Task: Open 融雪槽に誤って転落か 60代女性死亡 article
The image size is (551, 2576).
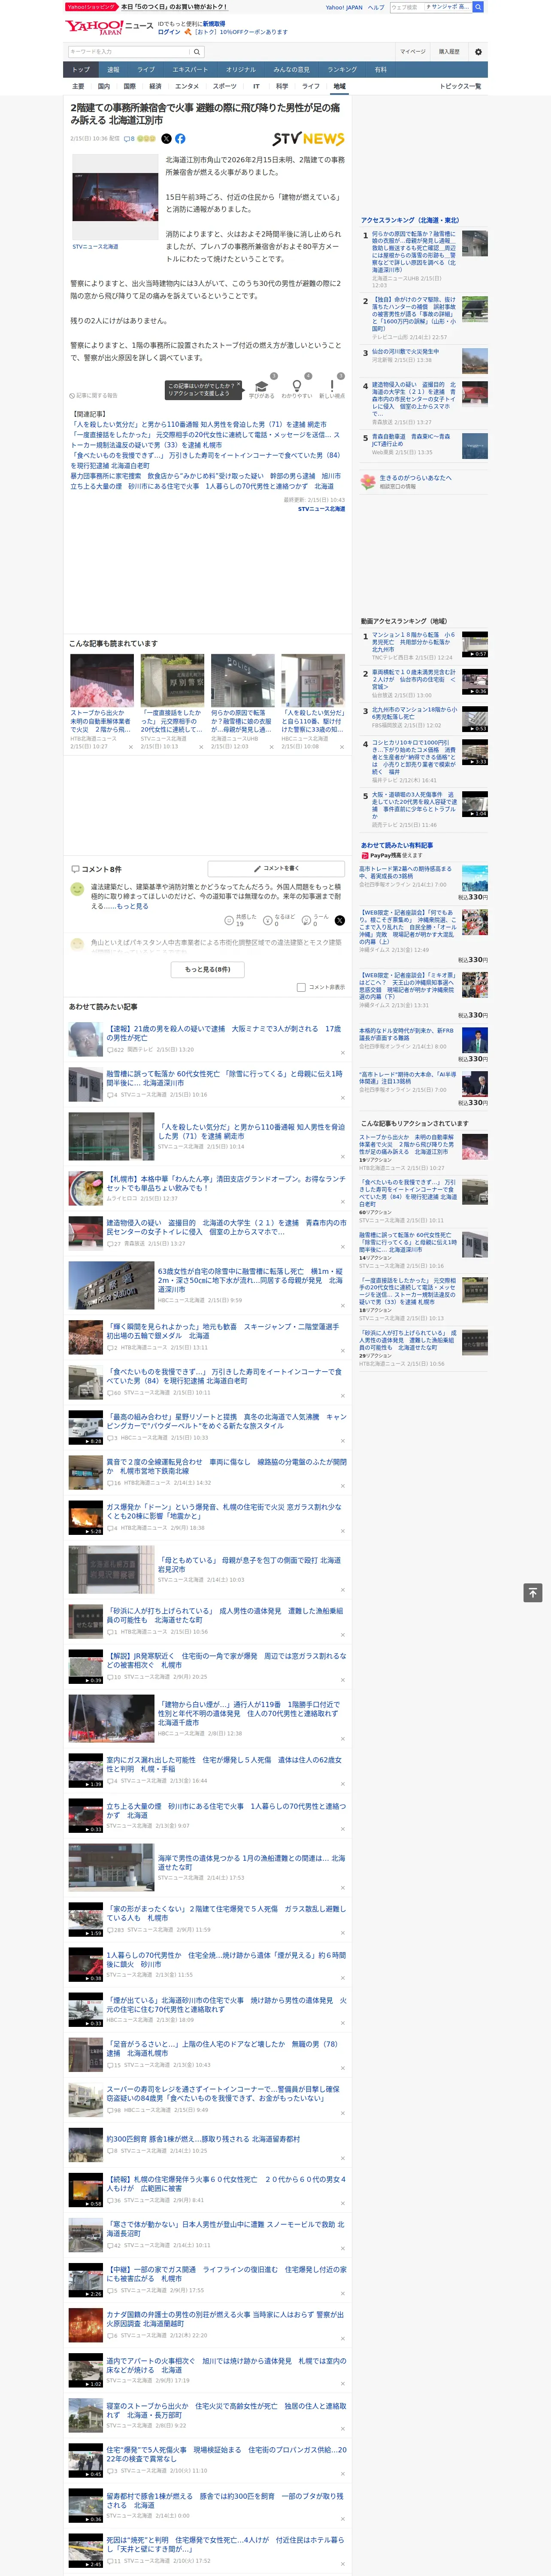Action: click(x=225, y=1078)
